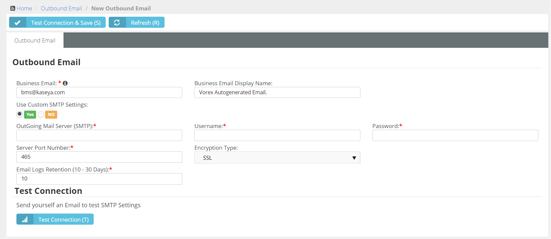Click the dropdown arrow next to SSL
The height and width of the screenshot is (239, 551).
point(354,158)
